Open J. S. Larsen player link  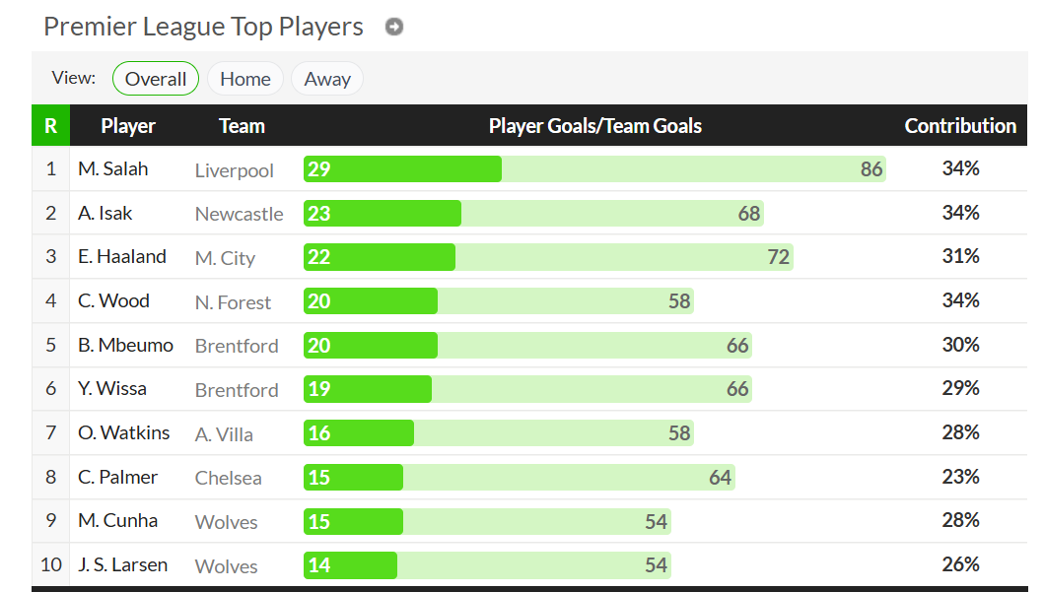(122, 564)
